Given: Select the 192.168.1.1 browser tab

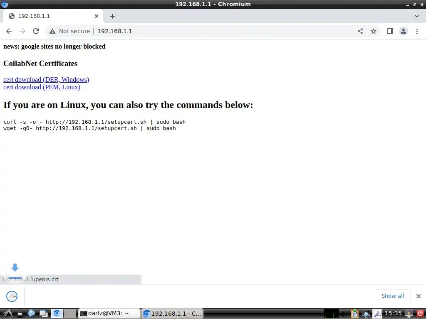Looking at the screenshot, I should coord(53,16).
